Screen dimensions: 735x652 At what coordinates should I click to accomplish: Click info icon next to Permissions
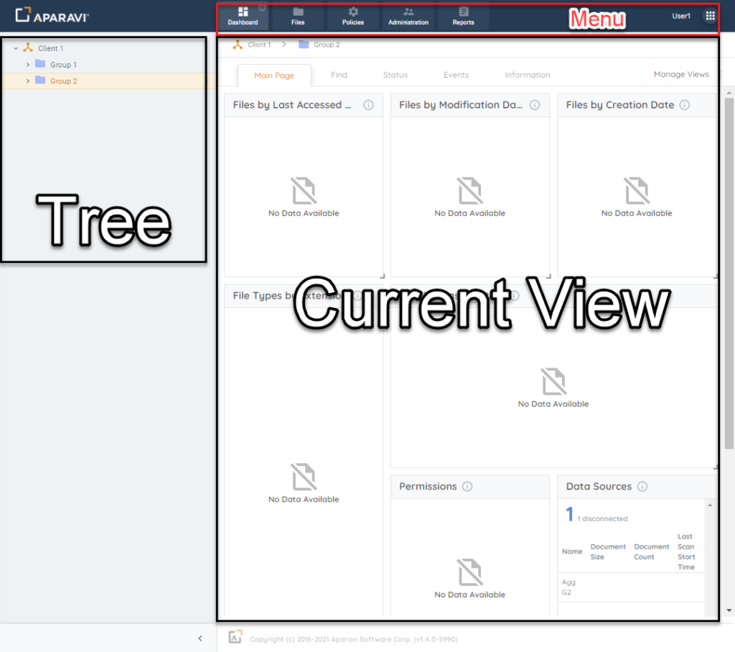(x=467, y=486)
